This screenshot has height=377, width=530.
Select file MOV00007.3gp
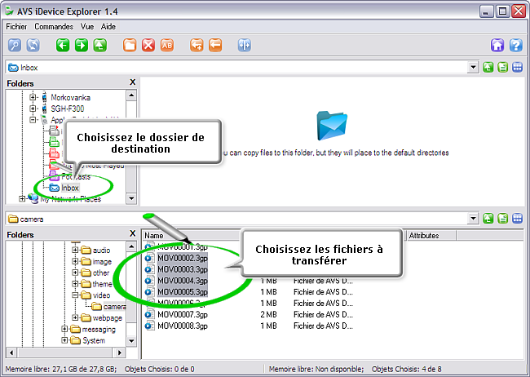(x=183, y=314)
